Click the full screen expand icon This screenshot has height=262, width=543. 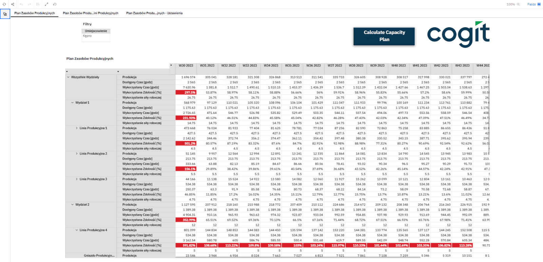pos(46,4)
